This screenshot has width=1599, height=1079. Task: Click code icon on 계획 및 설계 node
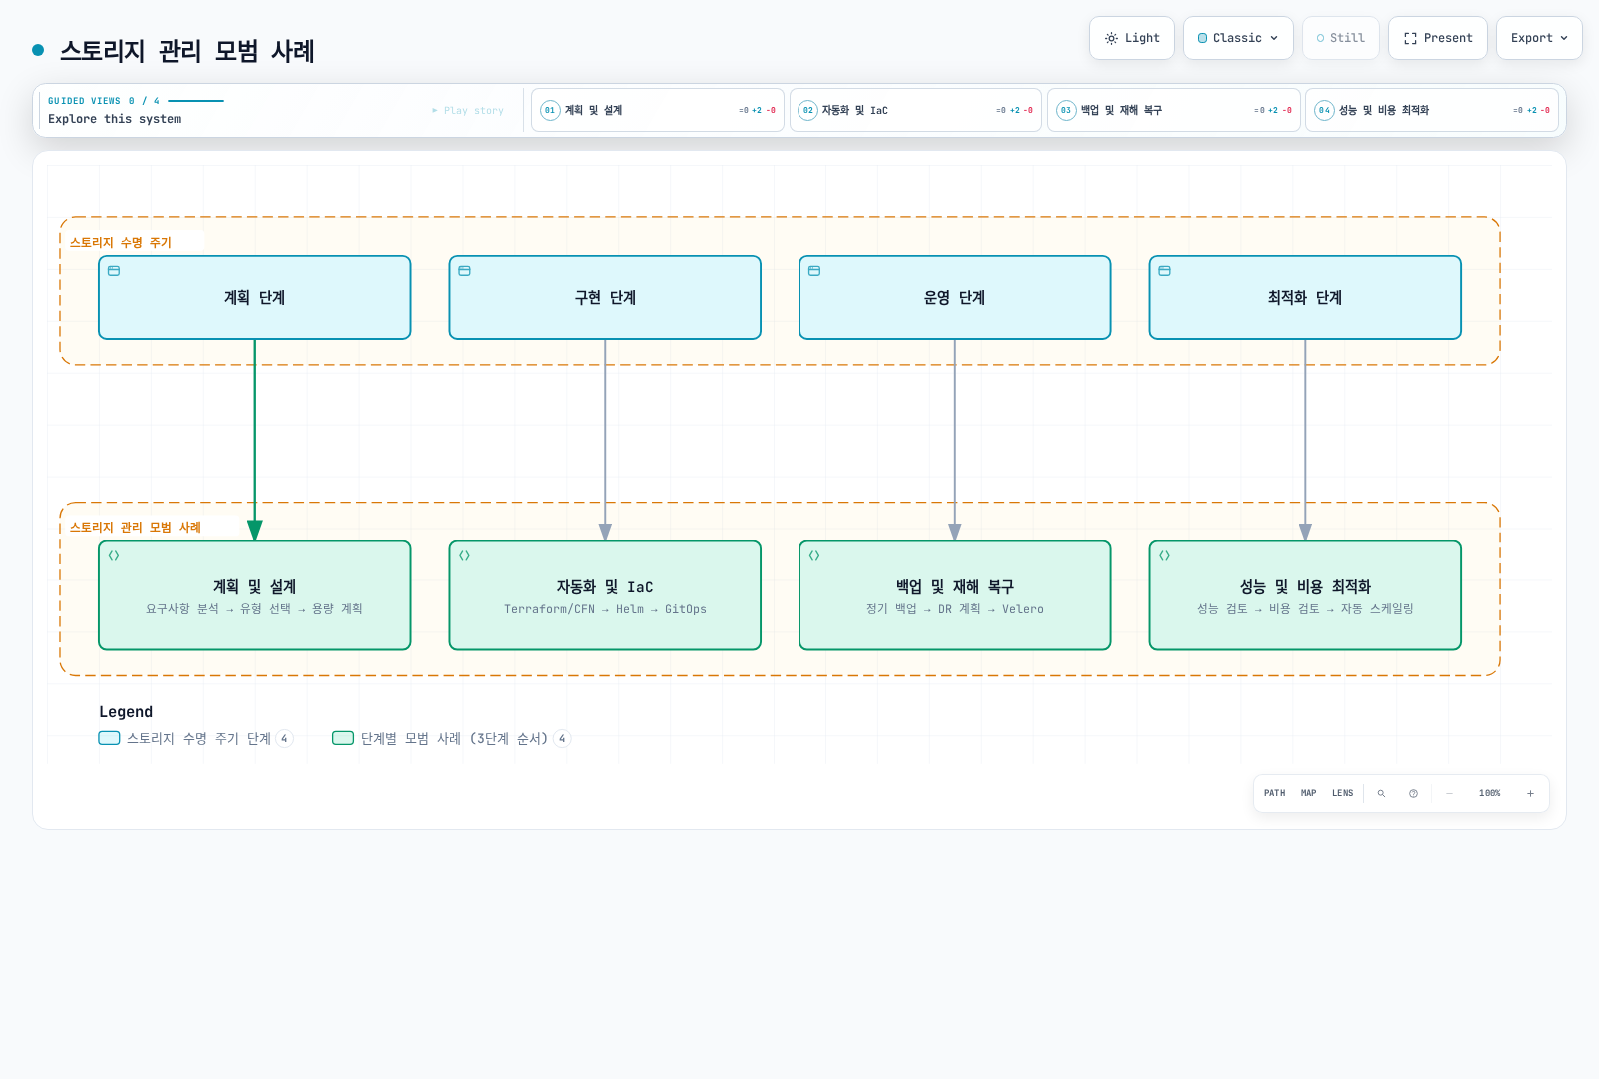[x=114, y=556]
